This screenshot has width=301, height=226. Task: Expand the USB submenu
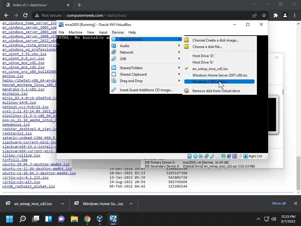point(146,59)
